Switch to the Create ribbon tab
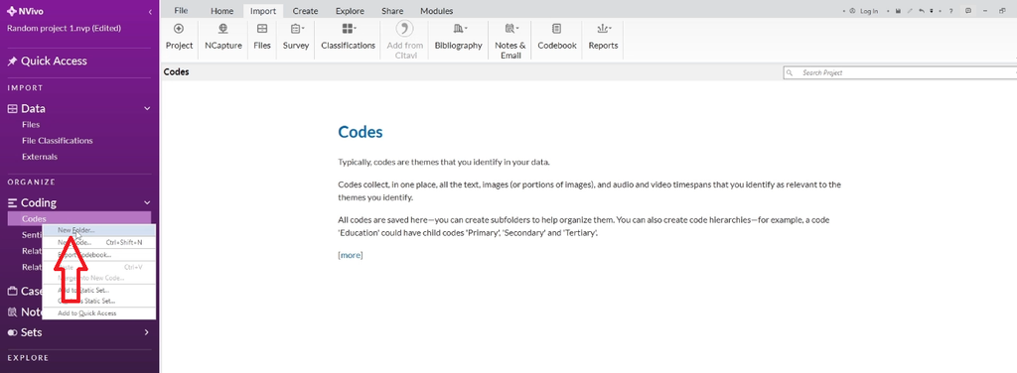 coord(305,11)
